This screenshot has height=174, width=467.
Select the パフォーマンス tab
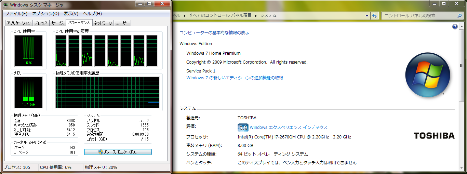point(79,23)
